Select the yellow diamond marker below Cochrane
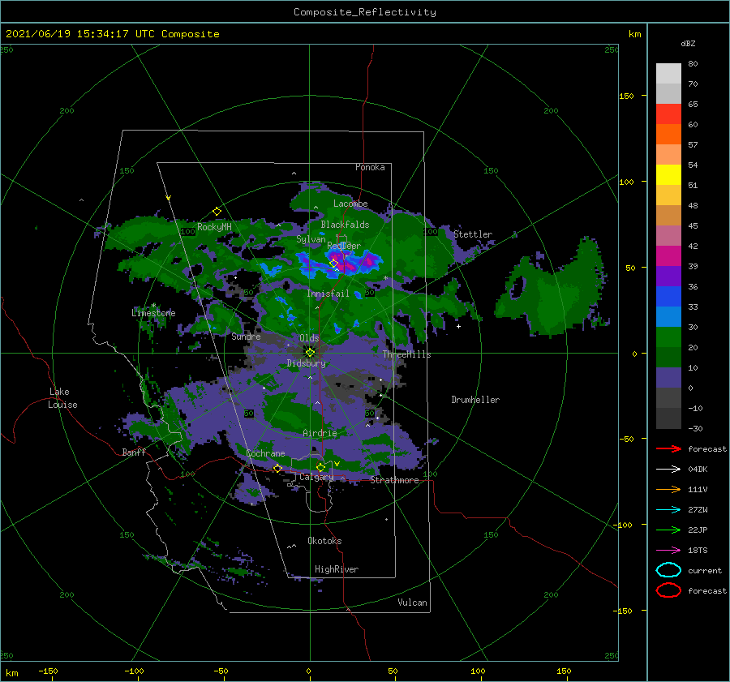The width and height of the screenshot is (730, 682). pos(277,468)
